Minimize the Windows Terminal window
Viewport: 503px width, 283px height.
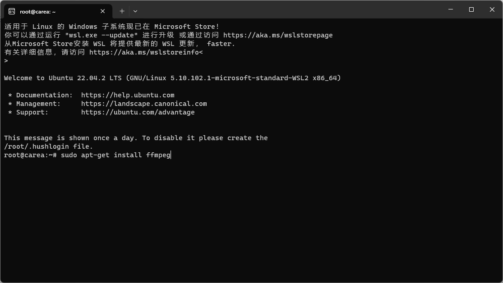(x=450, y=9)
